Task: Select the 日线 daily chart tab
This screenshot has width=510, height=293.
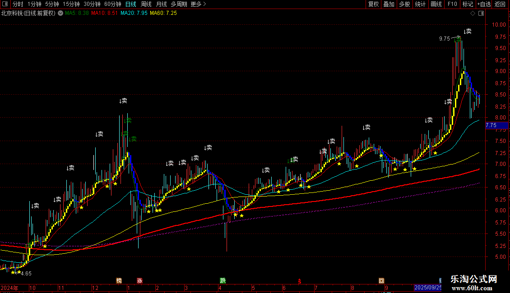Action: click(131, 4)
